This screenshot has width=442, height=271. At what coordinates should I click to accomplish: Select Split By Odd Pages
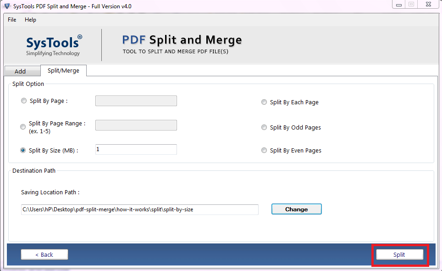click(264, 127)
